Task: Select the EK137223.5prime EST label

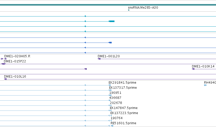Action: (x=124, y=113)
